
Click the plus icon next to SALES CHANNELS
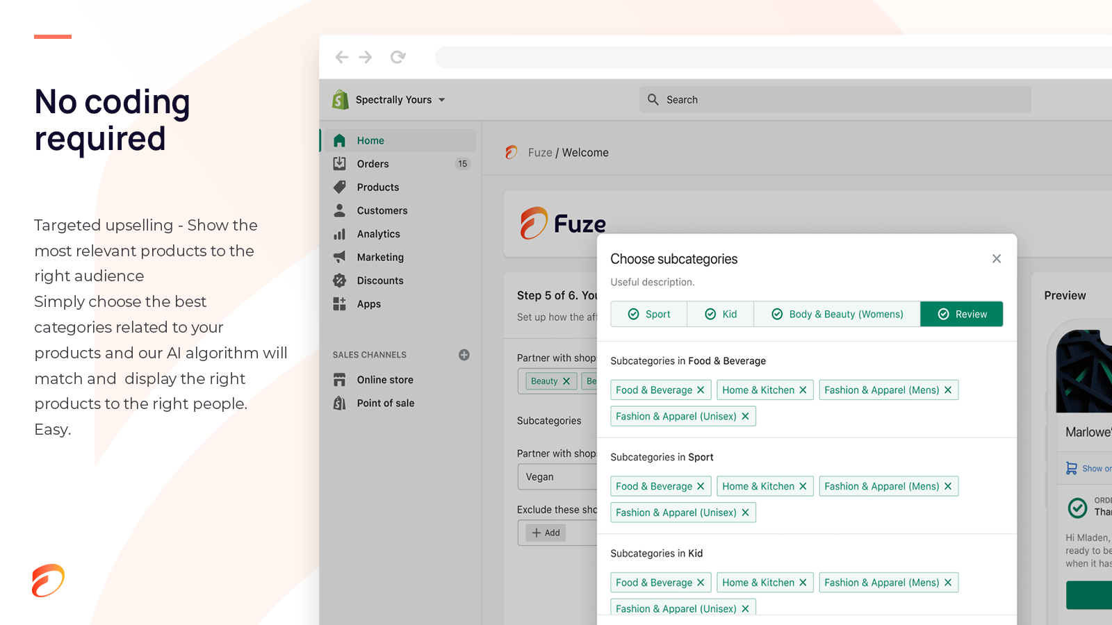tap(464, 355)
